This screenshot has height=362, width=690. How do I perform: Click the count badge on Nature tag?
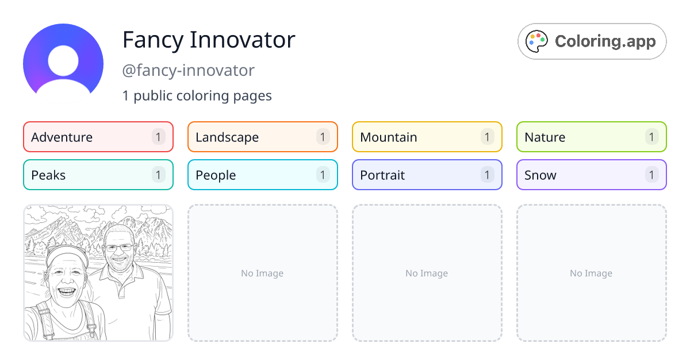(651, 137)
